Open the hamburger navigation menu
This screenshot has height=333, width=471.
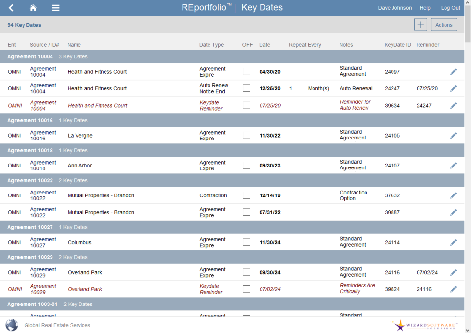[x=55, y=7]
